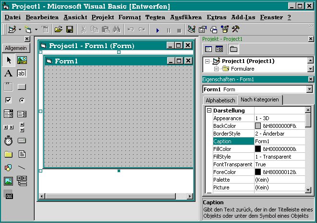Open the Form Layout window toolbar icon
Image resolution: width=317 pixels, height=223 pixels.
(x=213, y=30)
